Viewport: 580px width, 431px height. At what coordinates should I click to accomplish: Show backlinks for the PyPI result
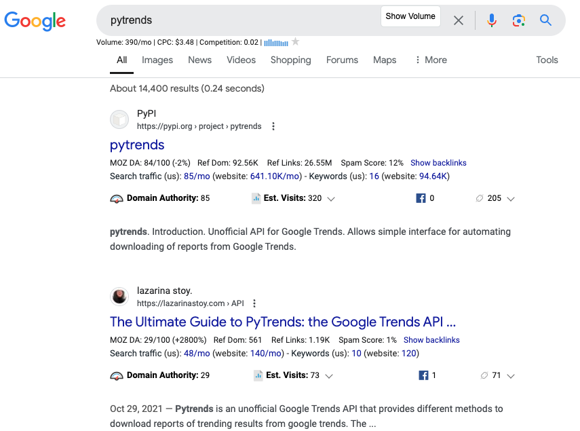(x=438, y=163)
